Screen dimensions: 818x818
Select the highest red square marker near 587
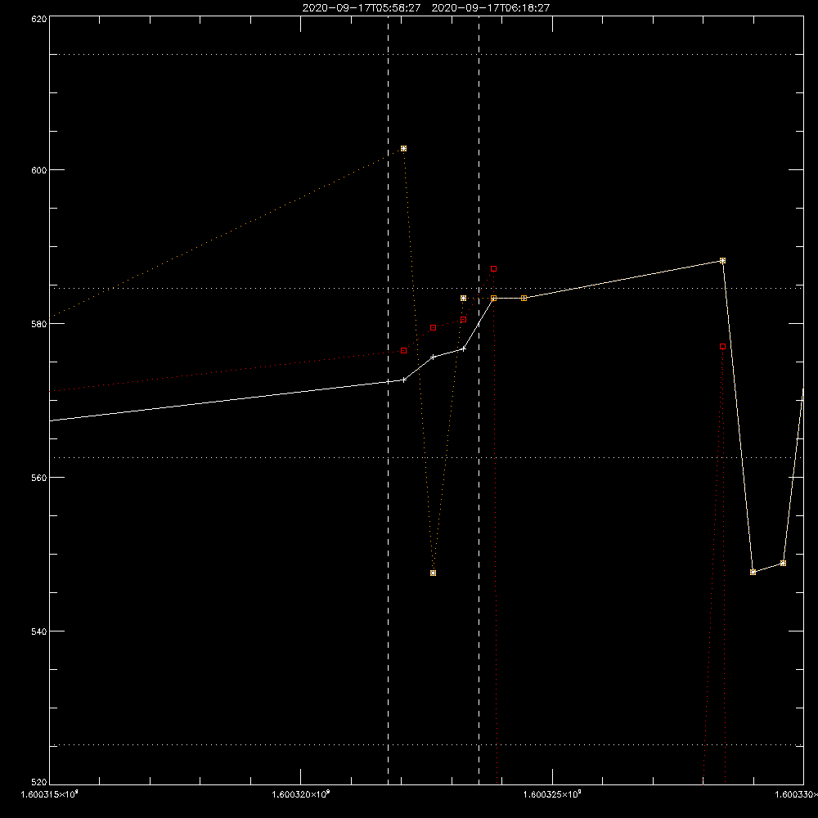493,268
